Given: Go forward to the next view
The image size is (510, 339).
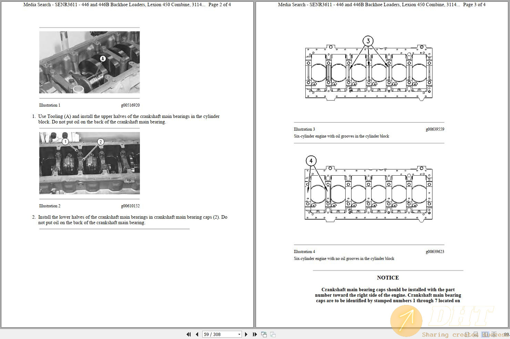Looking at the screenshot, I should pyautogui.click(x=273, y=334).
